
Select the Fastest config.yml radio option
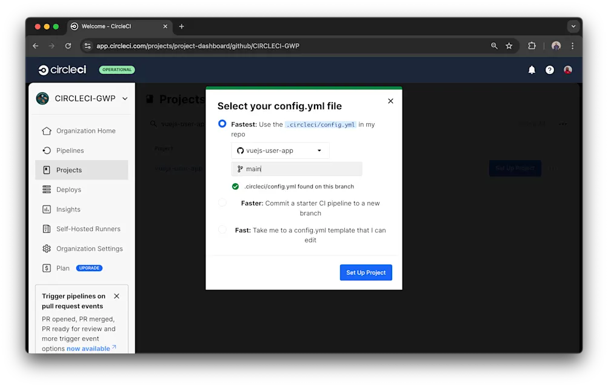point(222,123)
